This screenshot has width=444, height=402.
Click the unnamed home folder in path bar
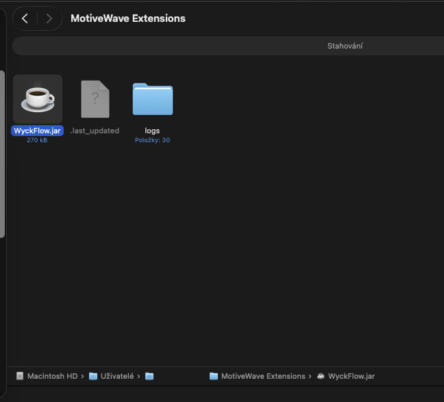coord(149,376)
